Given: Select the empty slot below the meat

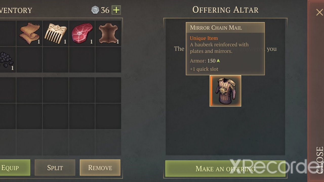Looking at the screenshot, I should click(x=82, y=60).
